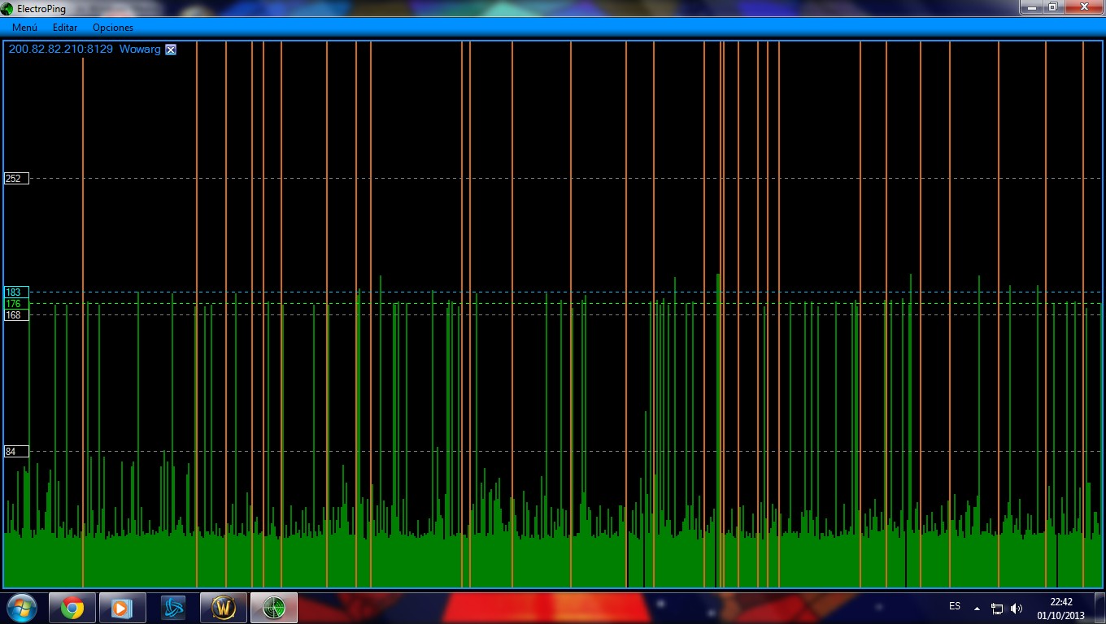Click the Wowarg host name label
1106x624 pixels.
(x=140, y=49)
